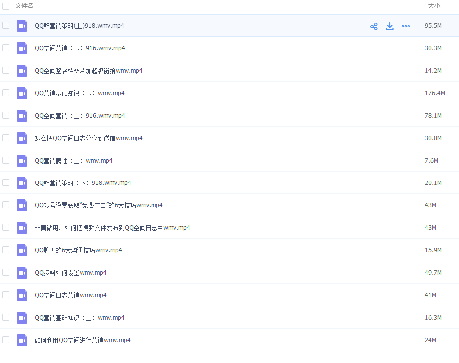
Task: Open file name QQ聊天的6大沟通技巧wmv.mp4
Action: pyautogui.click(x=78, y=250)
